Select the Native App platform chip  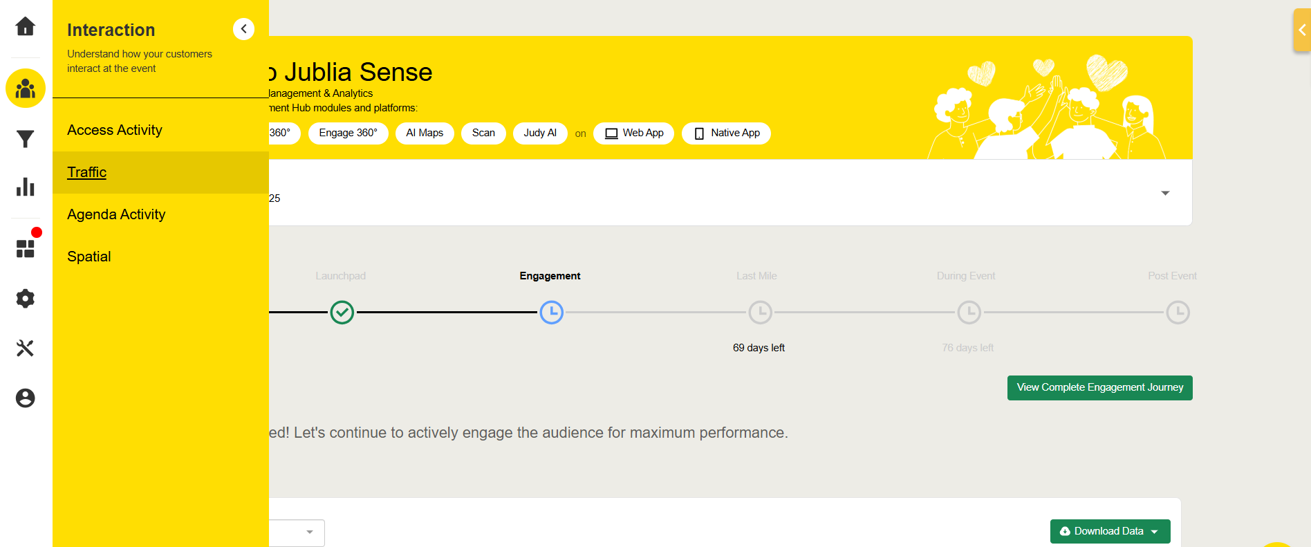[x=726, y=133]
